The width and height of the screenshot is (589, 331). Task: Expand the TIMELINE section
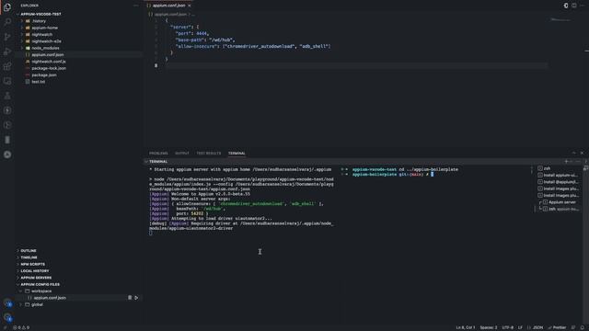point(79,257)
